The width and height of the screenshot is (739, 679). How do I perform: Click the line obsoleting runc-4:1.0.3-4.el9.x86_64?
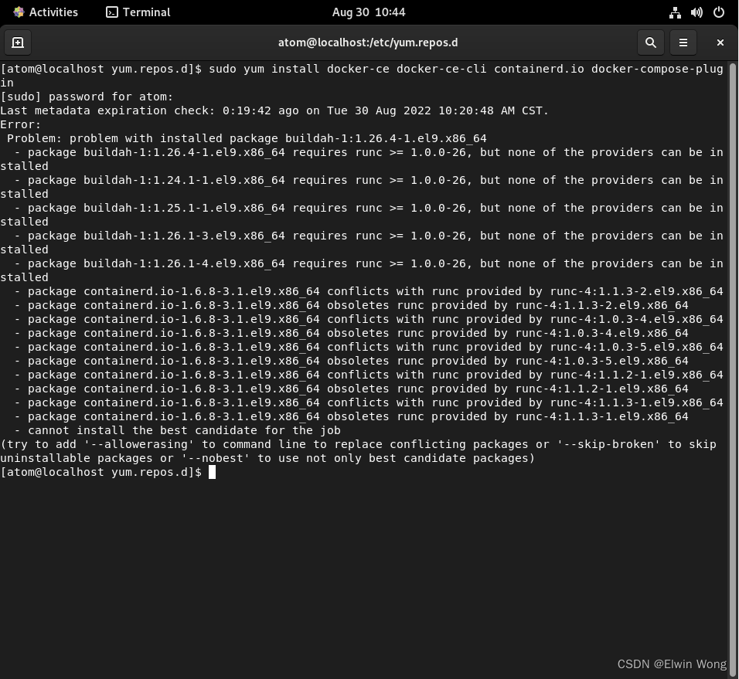(x=351, y=334)
